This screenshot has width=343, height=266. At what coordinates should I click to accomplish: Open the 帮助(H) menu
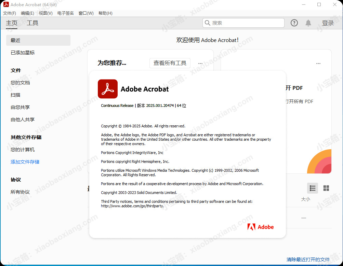click(x=105, y=13)
